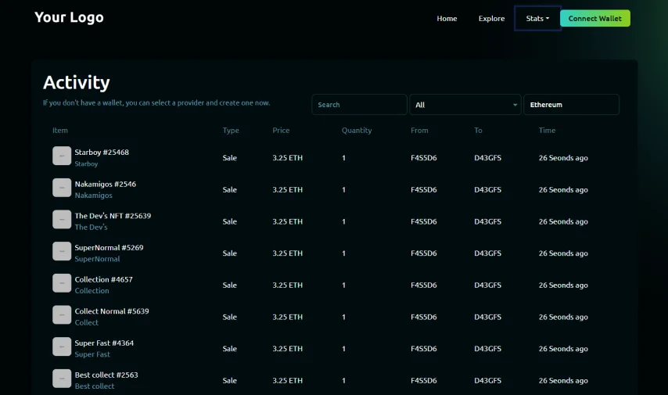Click 3.25 ETH price in Nakamigos row
Screen dimensions: 668x395
coord(288,189)
